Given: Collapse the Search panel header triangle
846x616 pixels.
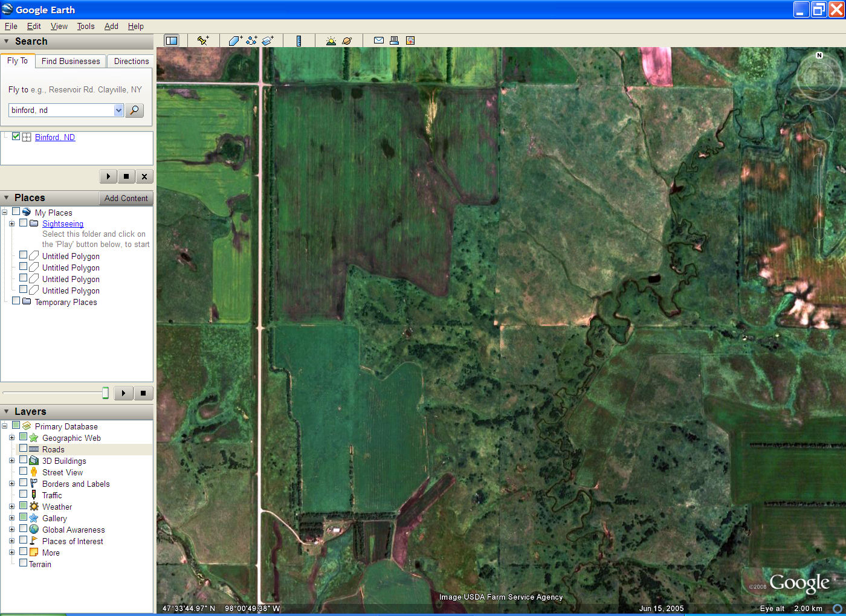Looking at the screenshot, I should pos(7,42).
